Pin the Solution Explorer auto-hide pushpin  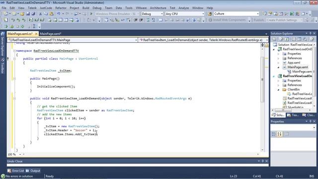tap(311, 33)
